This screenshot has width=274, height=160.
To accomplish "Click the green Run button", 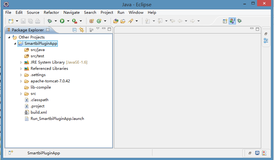I will 62,21.
